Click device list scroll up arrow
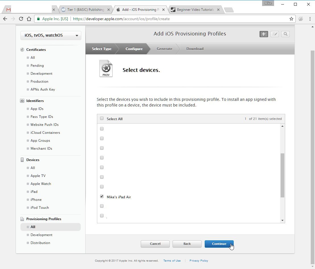Image resolution: width=315 pixels, height=269 pixels. 283,126
